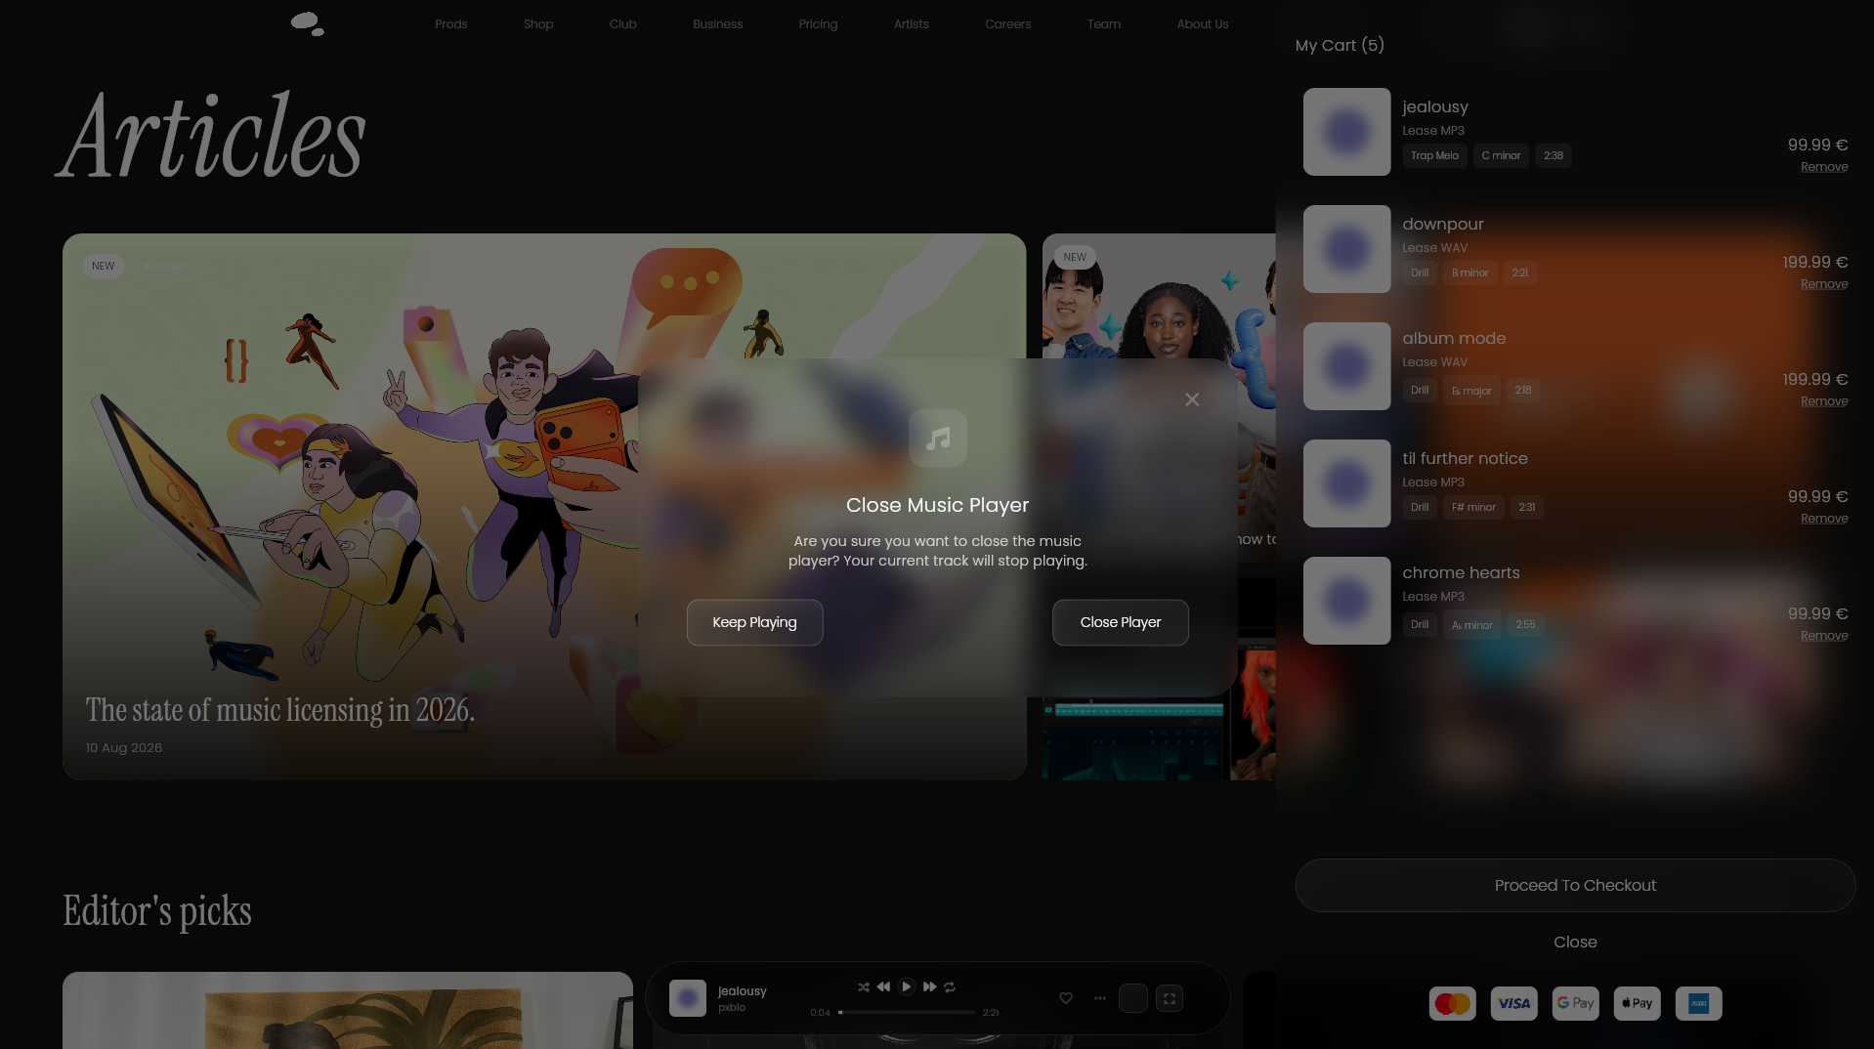Navigate to Careers
Viewport: 1874px width, 1049px height.
tap(1007, 24)
